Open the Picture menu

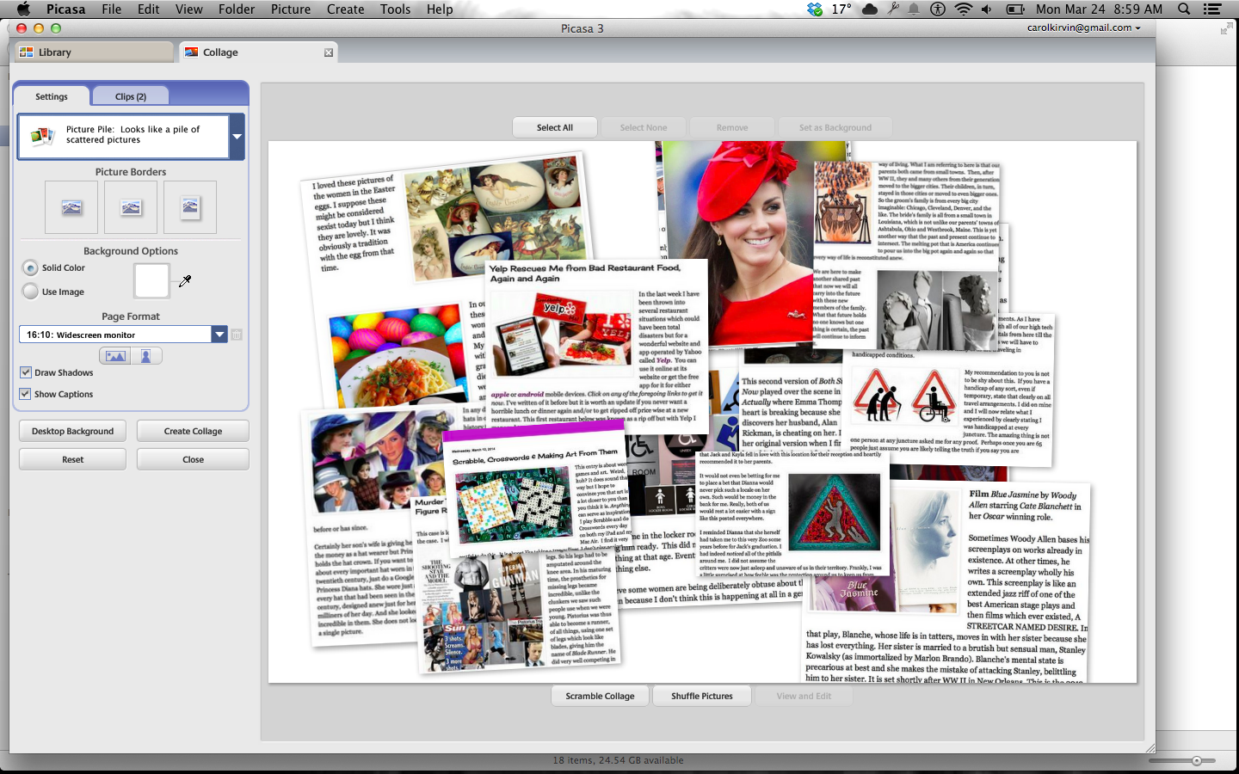click(x=291, y=9)
